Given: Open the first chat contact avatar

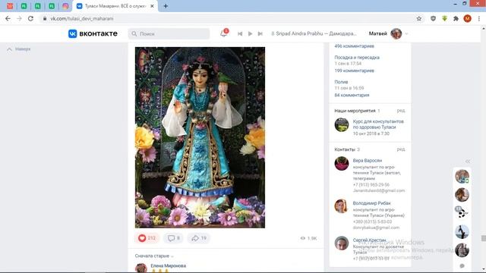Looking at the screenshot, I should pyautogui.click(x=462, y=176).
